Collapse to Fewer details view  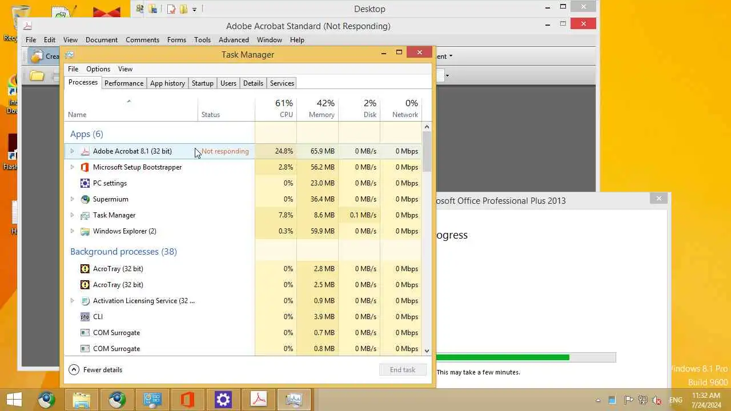95,370
